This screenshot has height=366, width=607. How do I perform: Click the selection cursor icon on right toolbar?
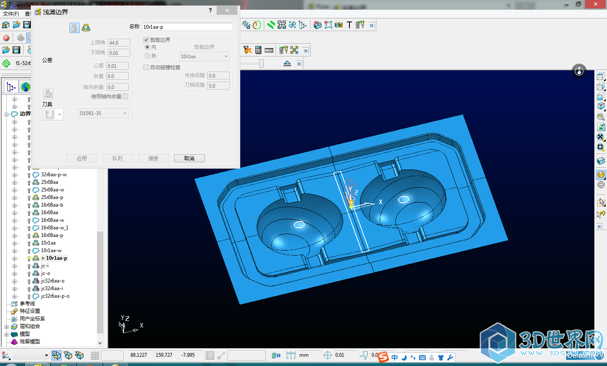[x=601, y=202]
